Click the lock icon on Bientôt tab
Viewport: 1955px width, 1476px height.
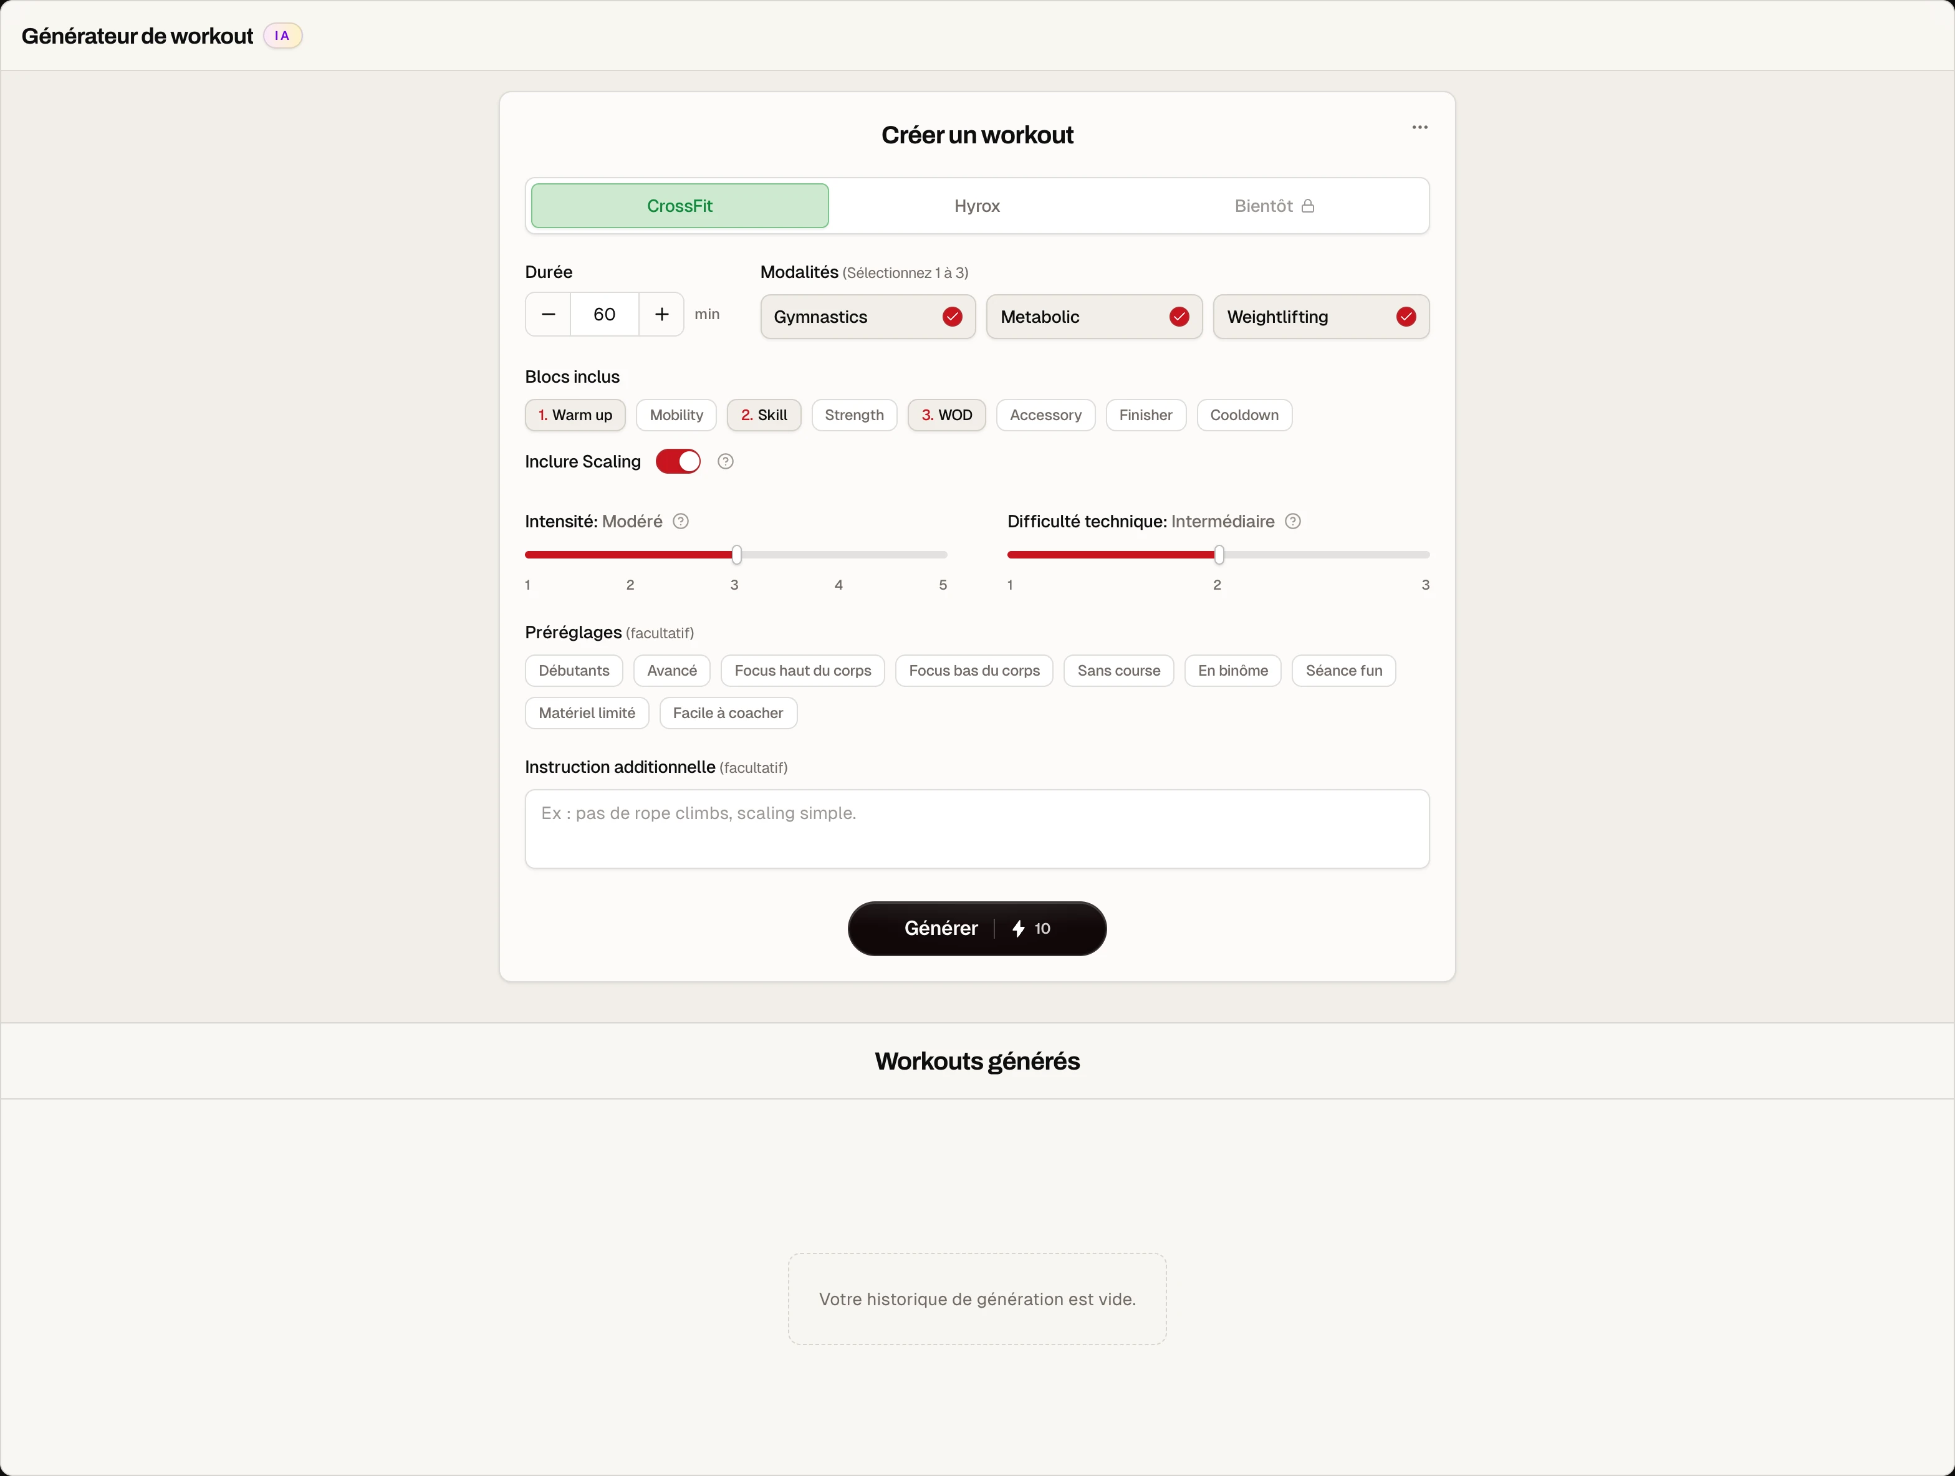coord(1308,206)
